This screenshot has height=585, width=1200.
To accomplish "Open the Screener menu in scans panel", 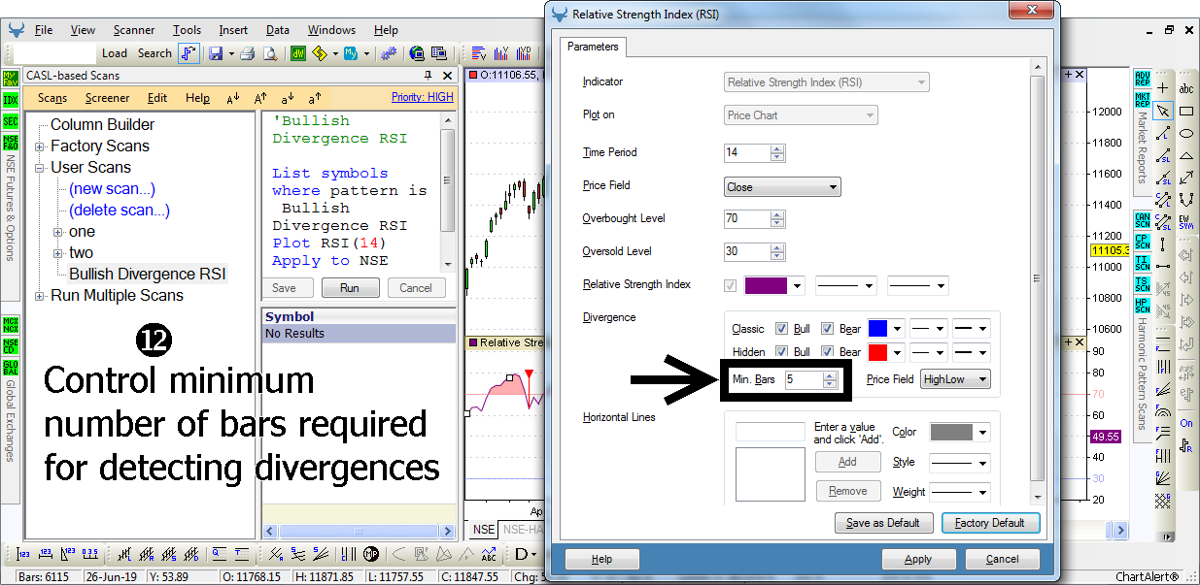I will (107, 98).
